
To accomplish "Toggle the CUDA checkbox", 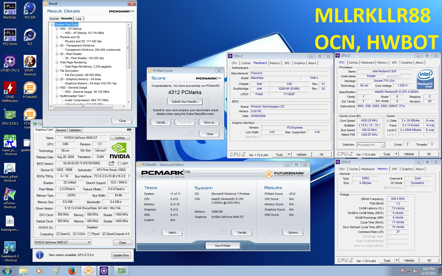I will [74, 234].
